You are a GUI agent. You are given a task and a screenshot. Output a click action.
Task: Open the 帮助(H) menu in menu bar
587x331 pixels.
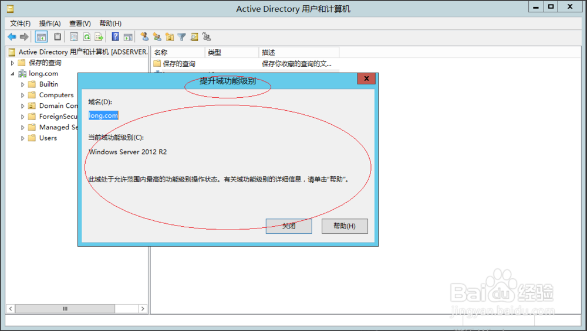pyautogui.click(x=110, y=23)
